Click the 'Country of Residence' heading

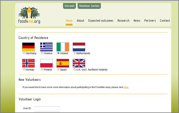(33, 38)
